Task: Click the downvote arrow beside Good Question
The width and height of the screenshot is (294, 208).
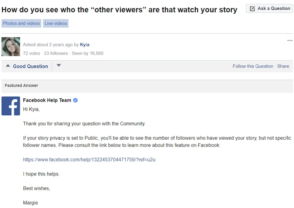Action: (59, 66)
